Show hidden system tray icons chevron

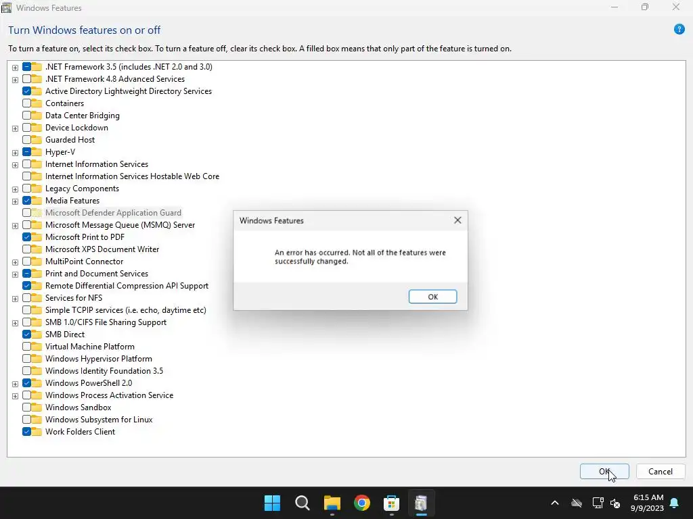(x=555, y=503)
